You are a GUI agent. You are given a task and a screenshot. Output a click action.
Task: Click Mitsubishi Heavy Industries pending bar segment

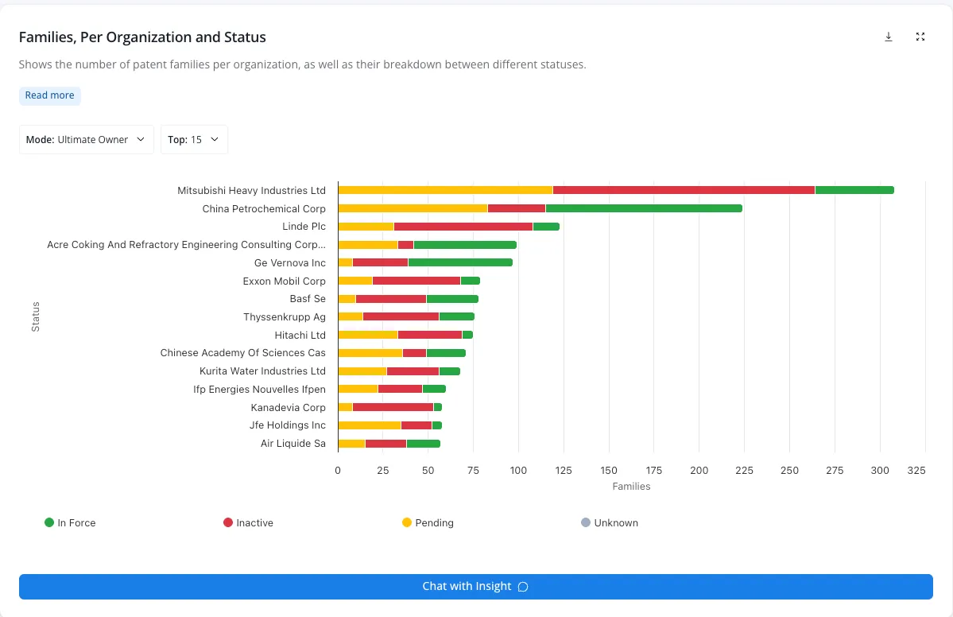[446, 190]
